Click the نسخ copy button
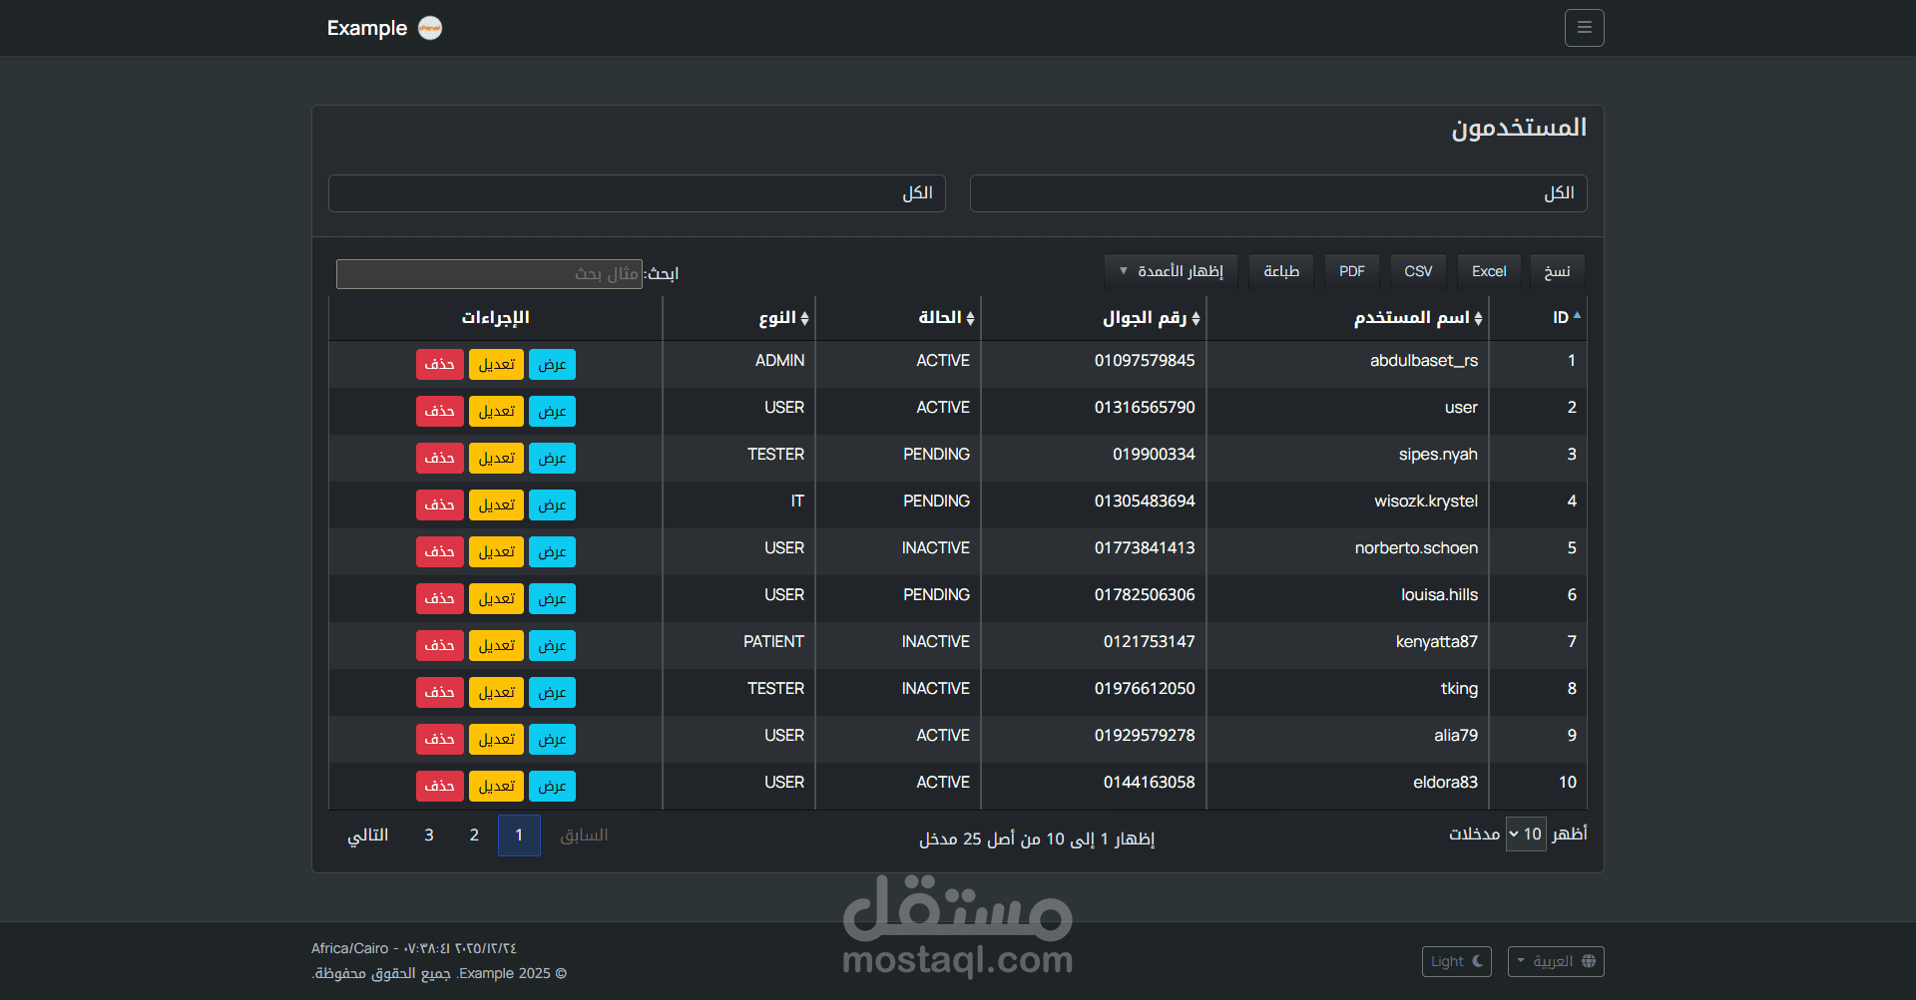 [1557, 271]
